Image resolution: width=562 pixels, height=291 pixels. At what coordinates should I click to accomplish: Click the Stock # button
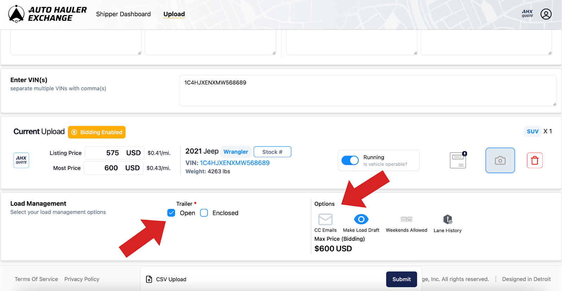point(272,152)
